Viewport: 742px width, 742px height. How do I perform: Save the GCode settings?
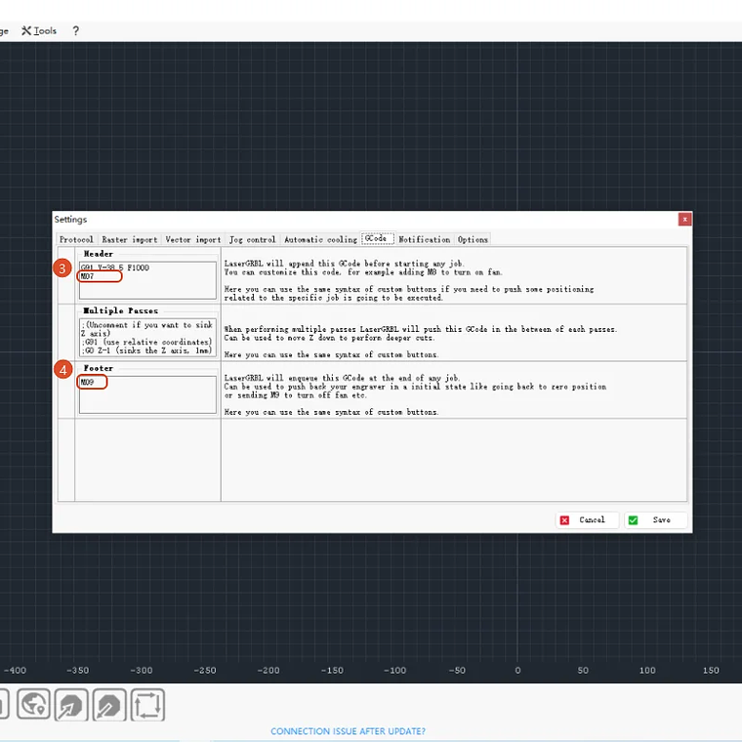654,520
